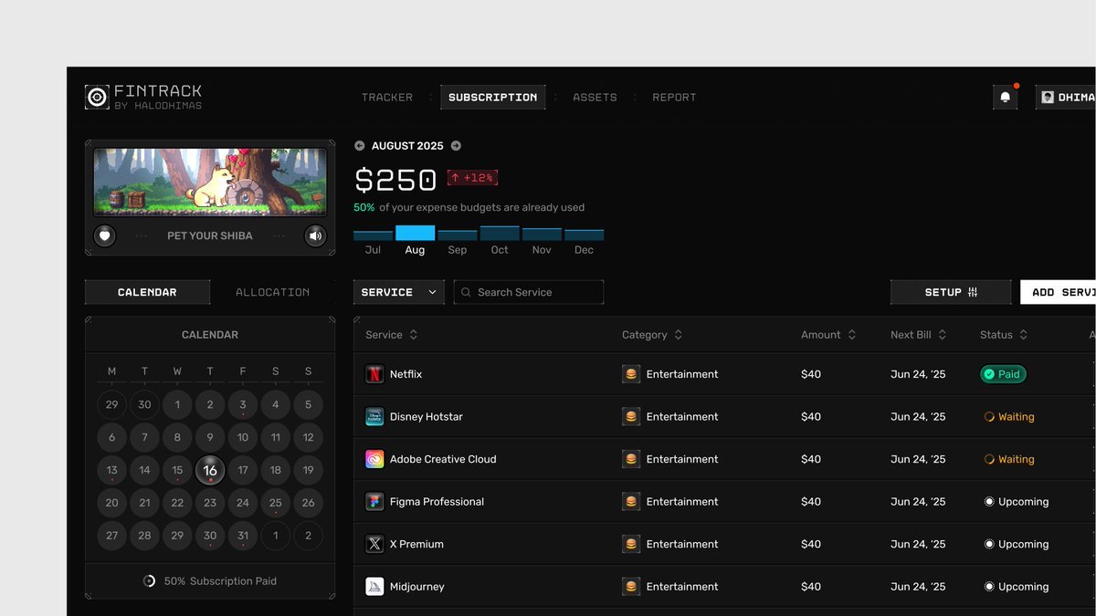
Task: Click the Midjourney service icon
Action: pyautogui.click(x=374, y=587)
